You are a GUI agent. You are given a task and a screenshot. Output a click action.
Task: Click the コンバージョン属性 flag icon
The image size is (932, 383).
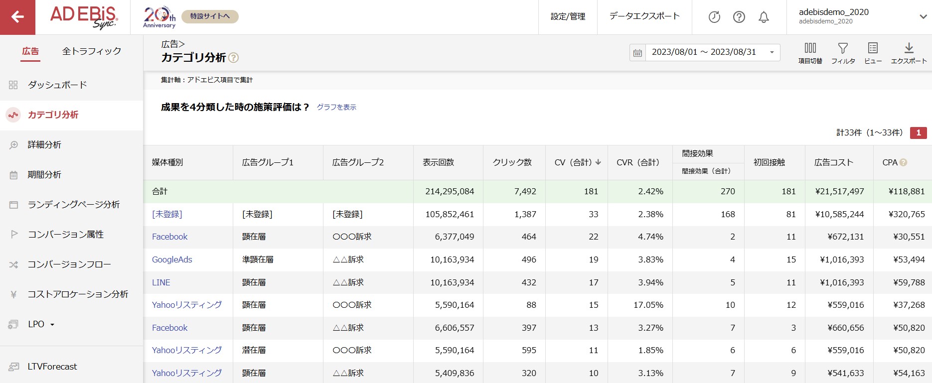[13, 234]
